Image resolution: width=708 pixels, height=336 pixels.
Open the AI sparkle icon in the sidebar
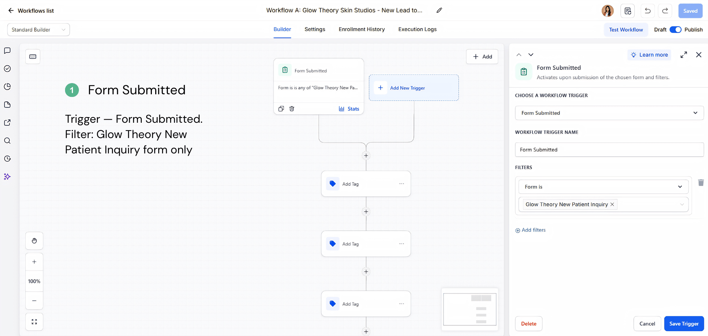[7, 177]
